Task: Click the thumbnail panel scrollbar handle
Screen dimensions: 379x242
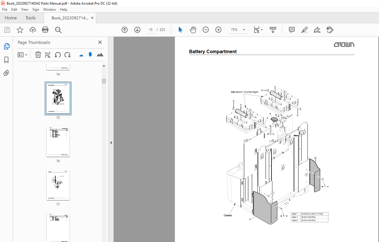Action: tap(104, 81)
